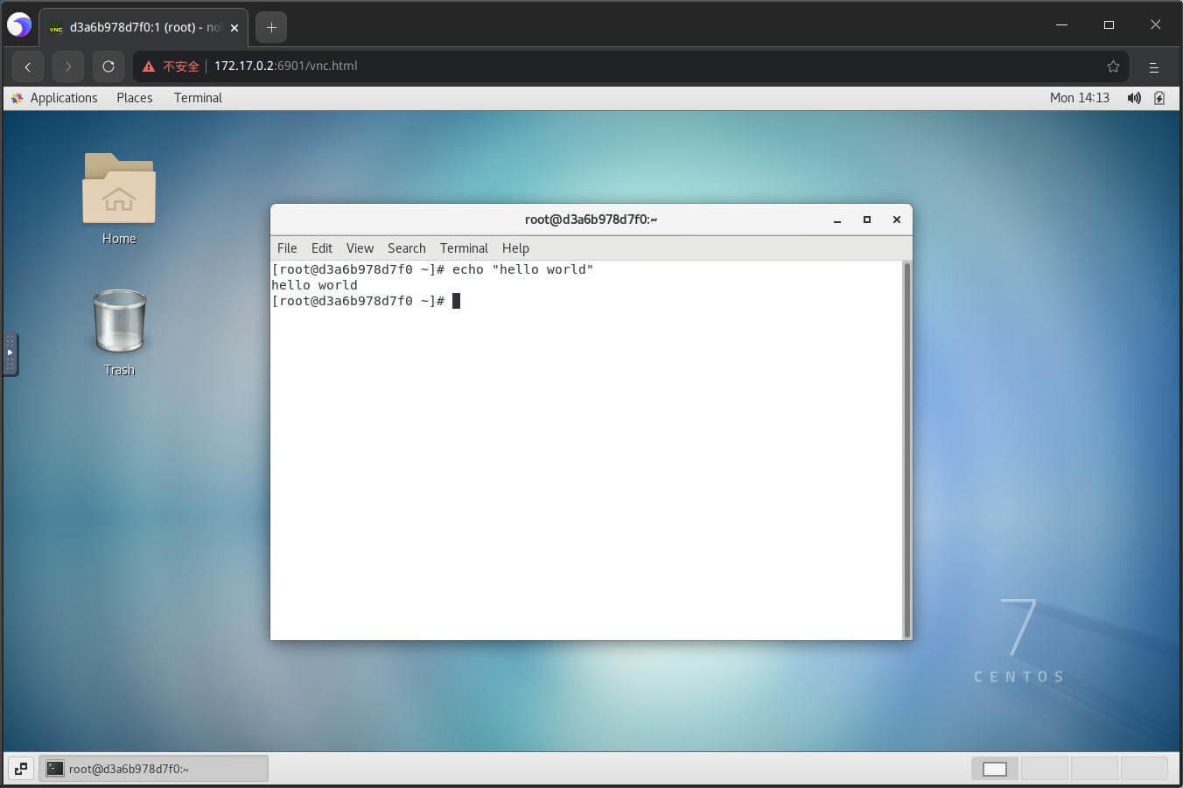Screen dimensions: 1183x788
Task: Open the calendar by clicking Mon 14:13
Action: pyautogui.click(x=1080, y=97)
